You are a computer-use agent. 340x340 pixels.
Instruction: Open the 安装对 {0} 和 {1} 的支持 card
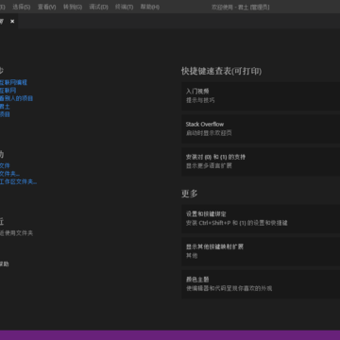pos(261,161)
